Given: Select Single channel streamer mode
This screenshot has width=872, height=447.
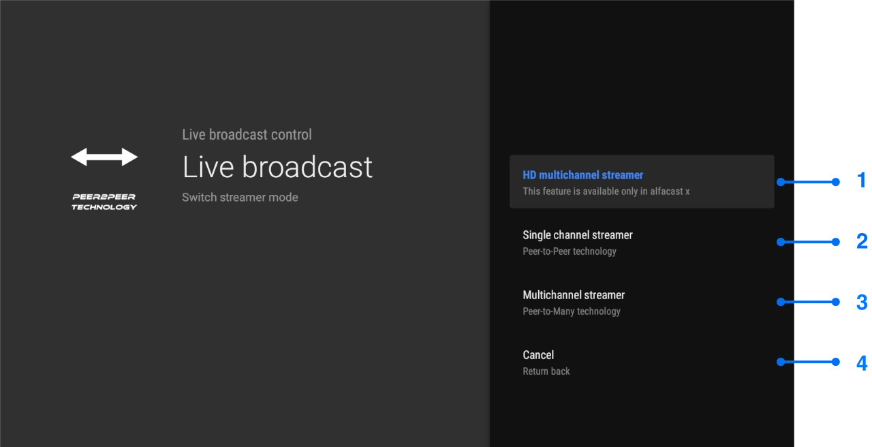Looking at the screenshot, I should 578,235.
